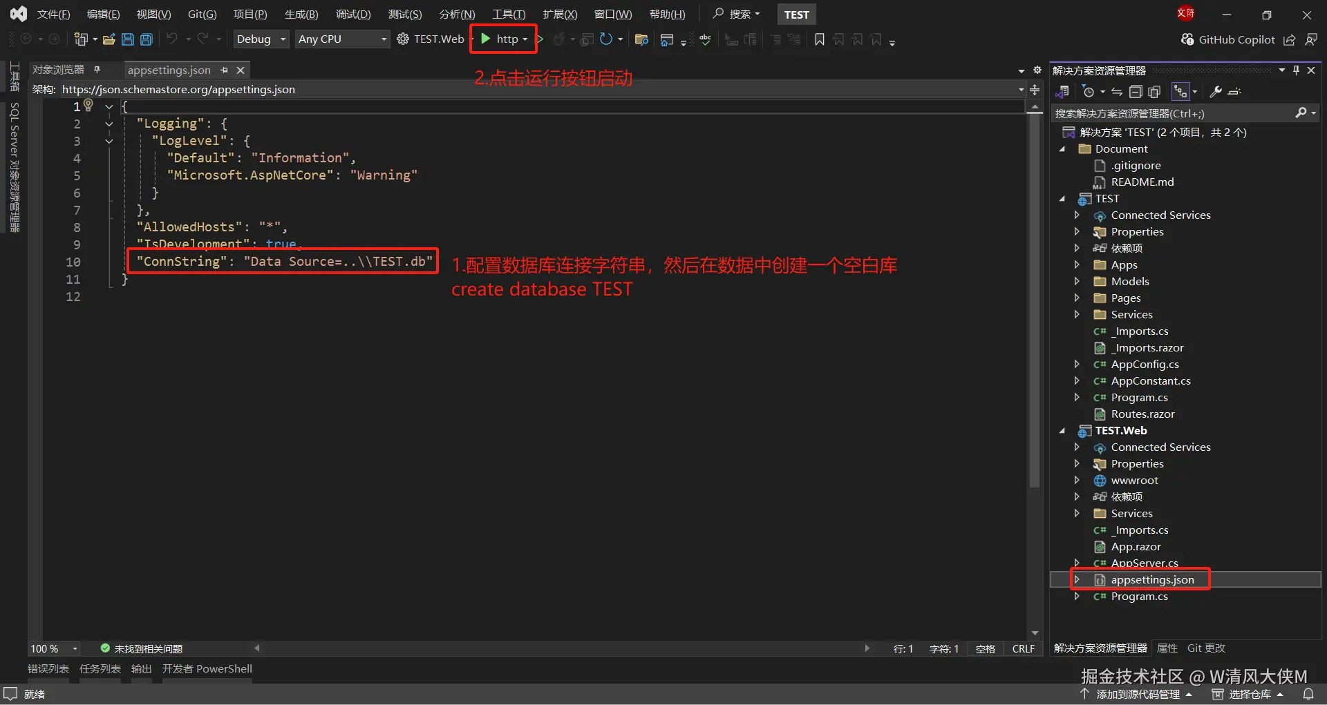Click the Restart circular arrow icon

click(605, 39)
